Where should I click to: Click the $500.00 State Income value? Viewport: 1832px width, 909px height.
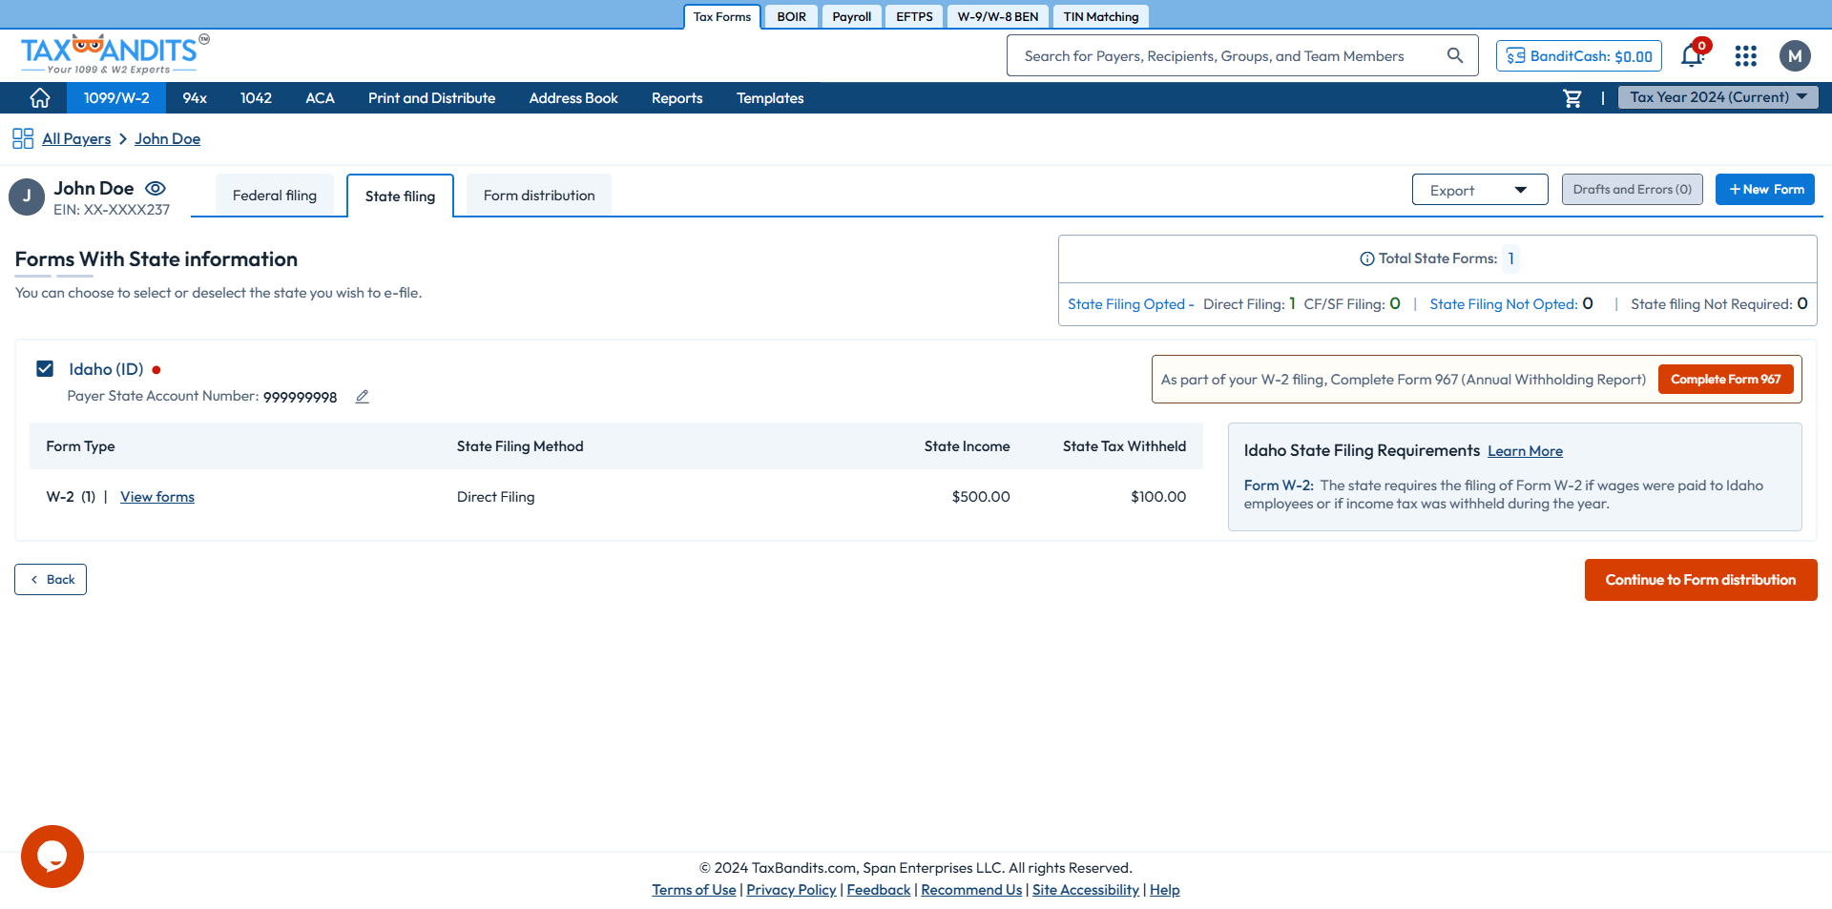981,497
